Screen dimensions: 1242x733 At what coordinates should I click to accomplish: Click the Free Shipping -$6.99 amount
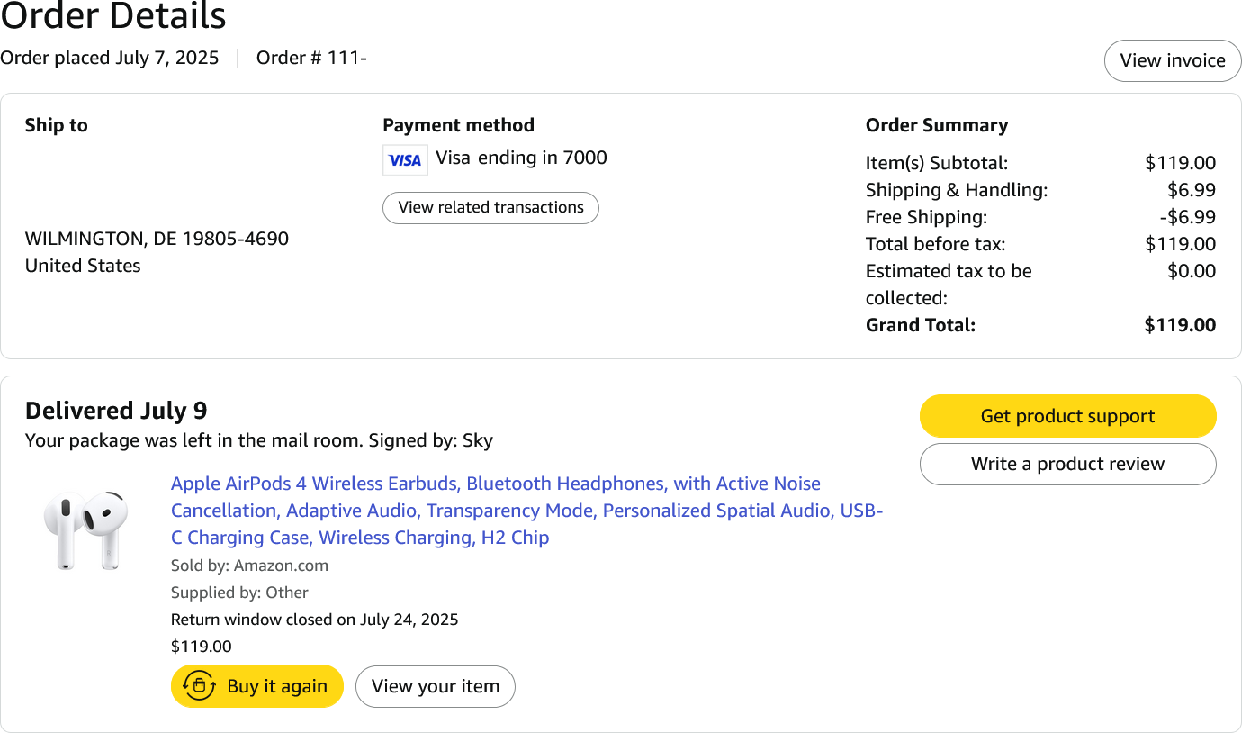click(1187, 217)
